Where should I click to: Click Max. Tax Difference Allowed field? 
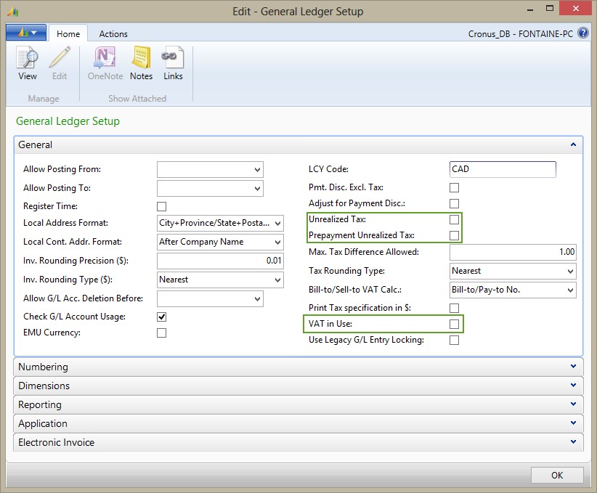tap(513, 252)
